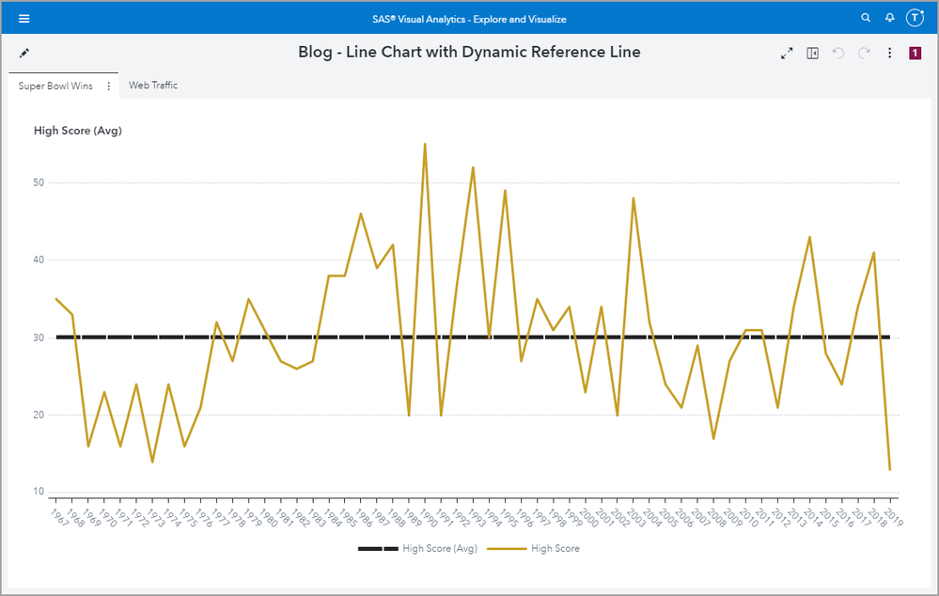Open the notifications bell
Image resolution: width=939 pixels, height=596 pixels.
coord(889,19)
